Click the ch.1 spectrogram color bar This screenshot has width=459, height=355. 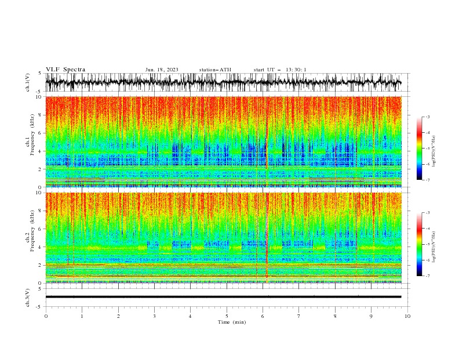pos(419,148)
